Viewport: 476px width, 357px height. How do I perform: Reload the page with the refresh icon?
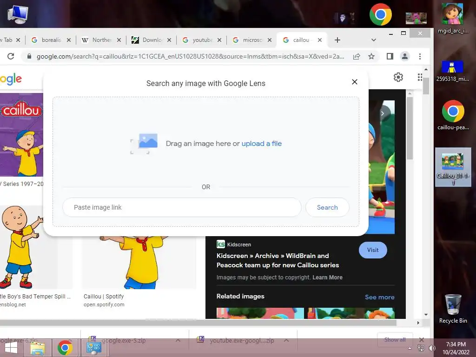coord(11,56)
